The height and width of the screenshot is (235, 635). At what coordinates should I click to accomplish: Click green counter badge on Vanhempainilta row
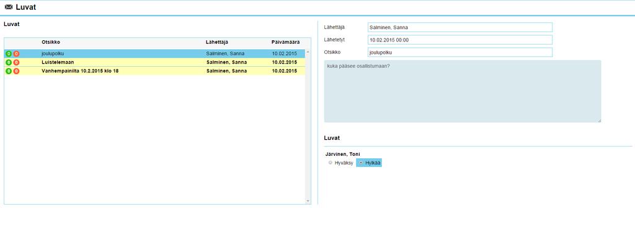click(9, 71)
